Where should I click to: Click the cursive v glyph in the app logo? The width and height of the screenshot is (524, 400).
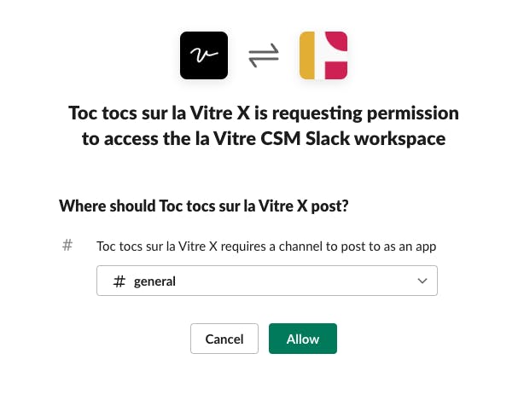(x=204, y=55)
